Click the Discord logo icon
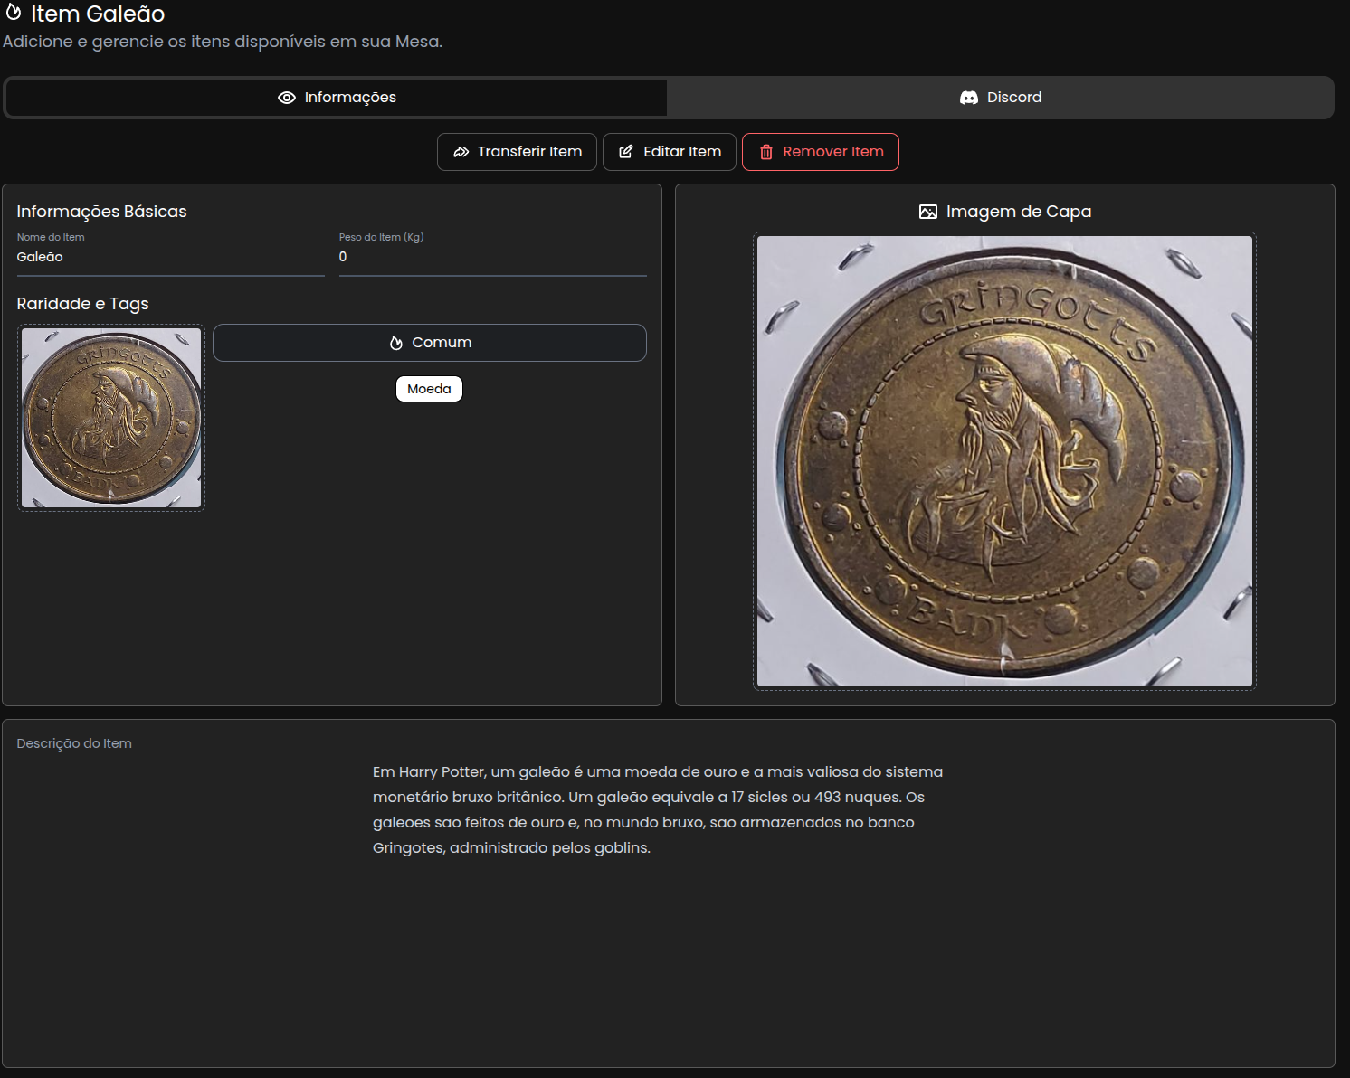Image resolution: width=1350 pixels, height=1078 pixels. pyautogui.click(x=969, y=98)
